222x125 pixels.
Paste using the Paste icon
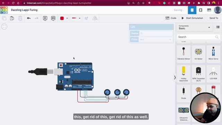12,18
